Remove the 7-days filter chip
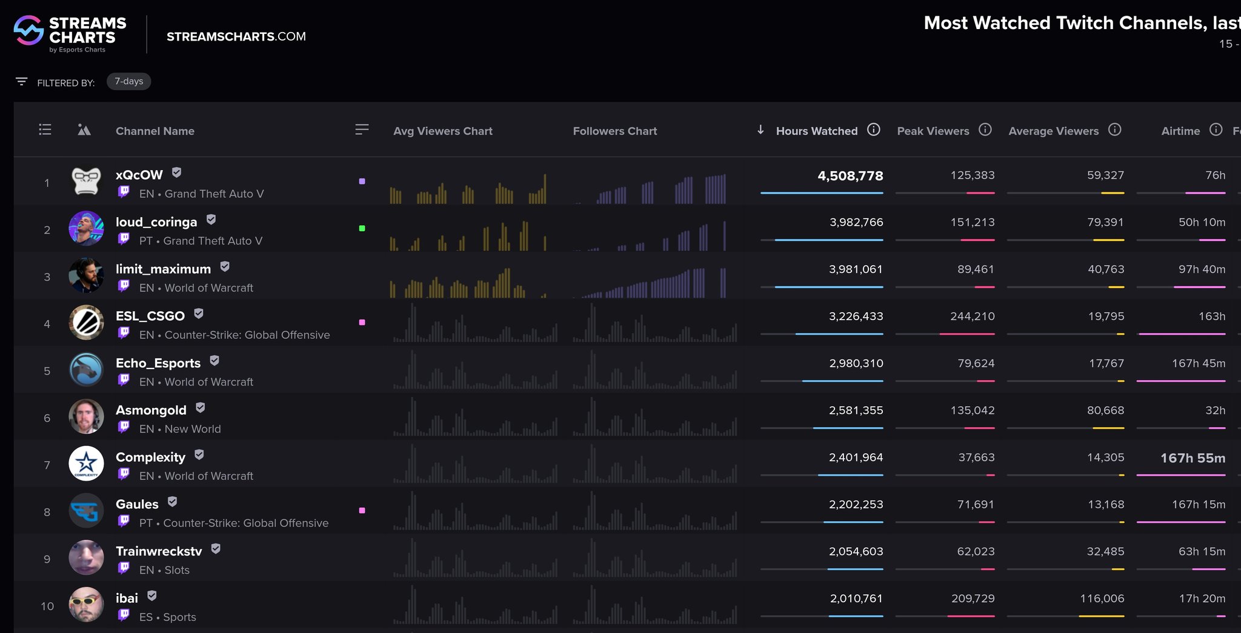1241x633 pixels. click(129, 81)
